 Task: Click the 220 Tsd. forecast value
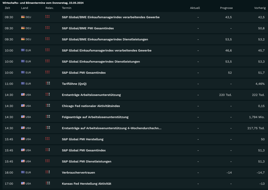click(225, 95)
